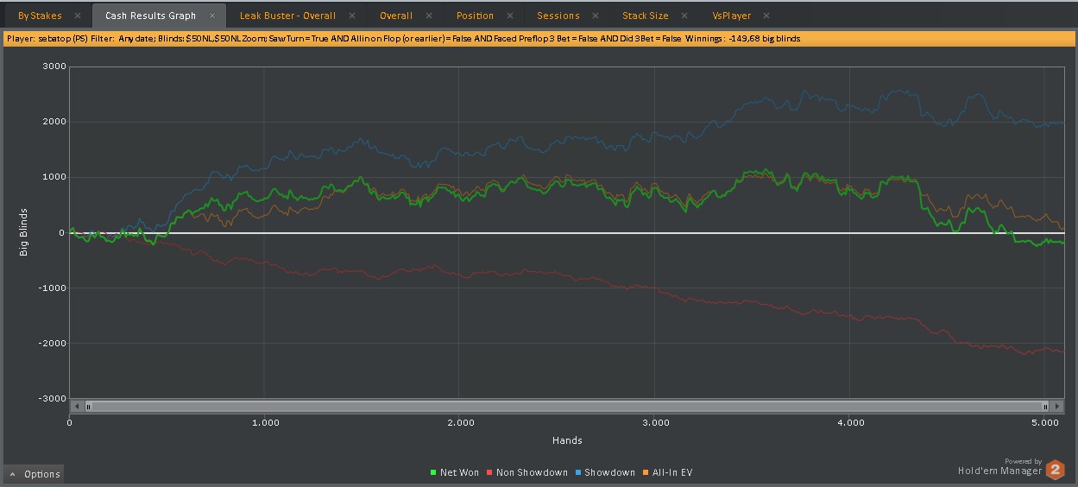Select the Cash Results Graph tab

tap(150, 16)
